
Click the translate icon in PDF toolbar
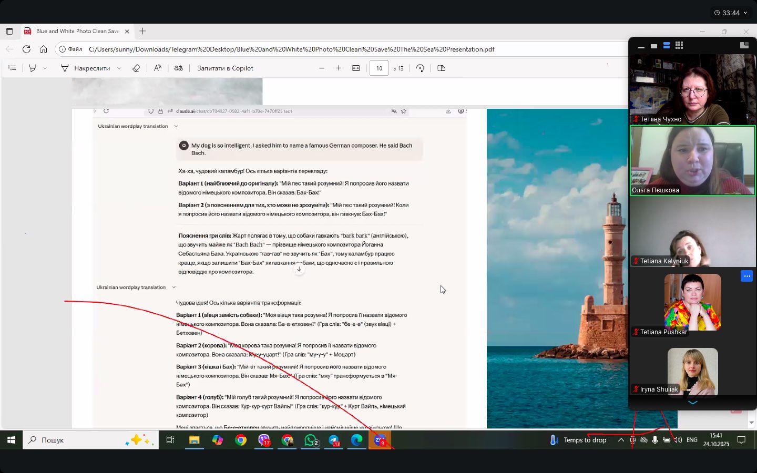pyautogui.click(x=179, y=68)
